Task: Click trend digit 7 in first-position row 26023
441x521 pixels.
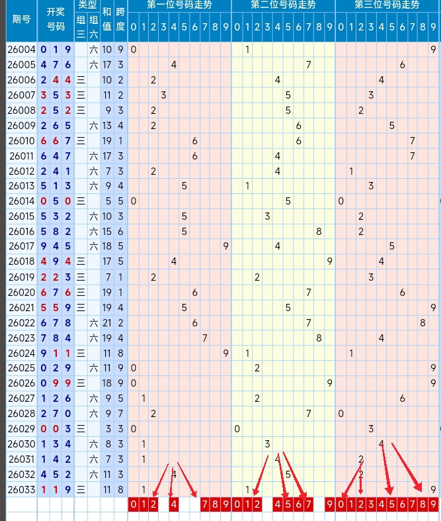Action: coord(205,338)
